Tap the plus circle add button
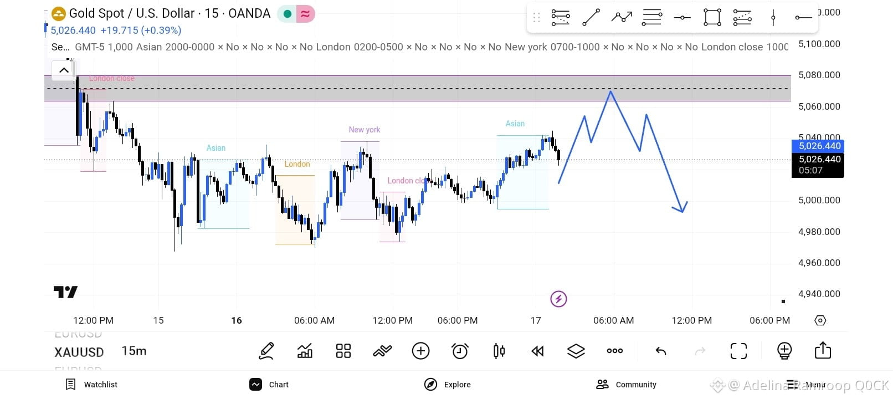Image resolution: width=893 pixels, height=399 pixels. [421, 351]
